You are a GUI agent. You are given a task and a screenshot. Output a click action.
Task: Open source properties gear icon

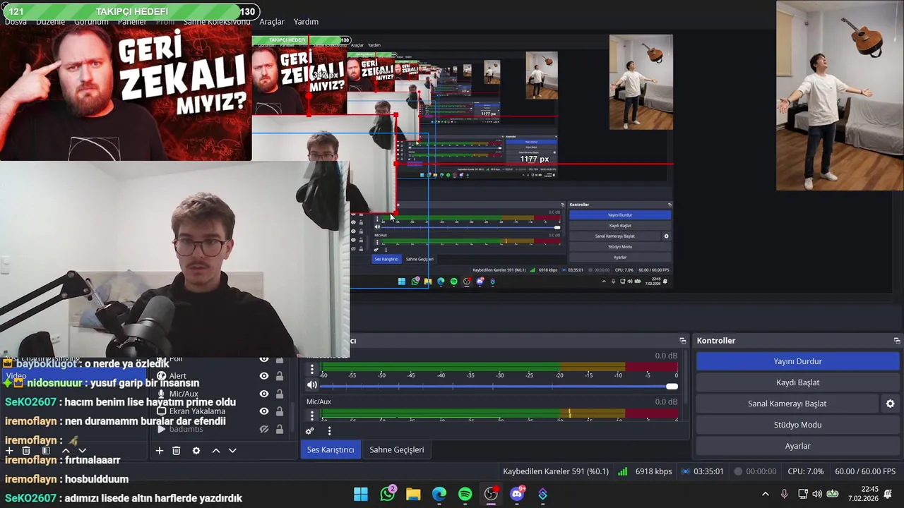[196, 451]
